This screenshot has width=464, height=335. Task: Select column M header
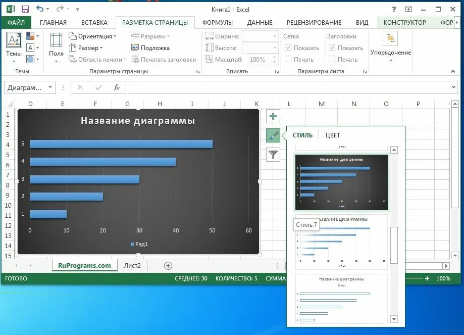[322, 104]
